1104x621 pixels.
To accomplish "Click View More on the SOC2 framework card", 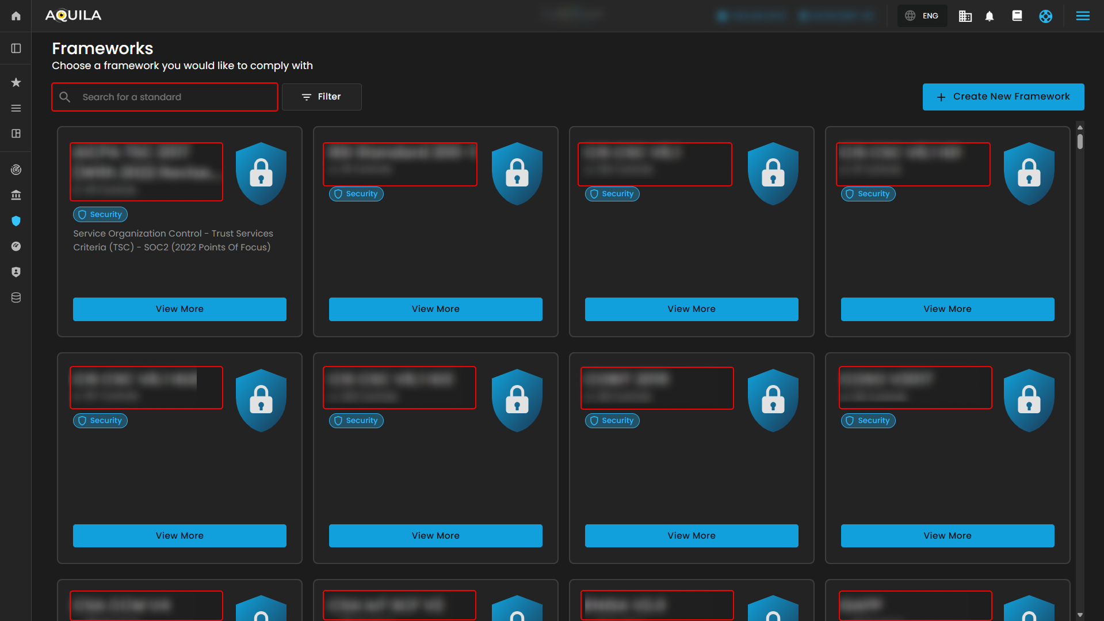I will point(179,309).
